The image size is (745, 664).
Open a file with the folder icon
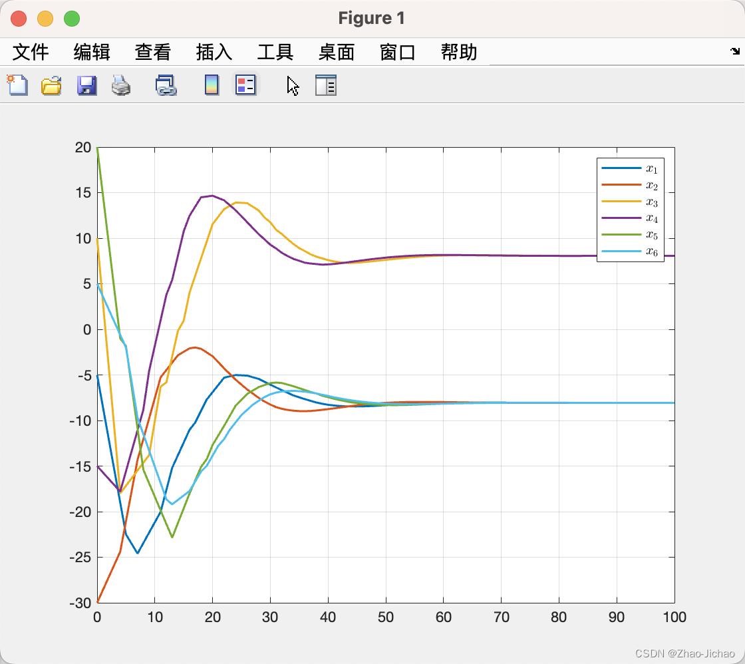tap(51, 86)
